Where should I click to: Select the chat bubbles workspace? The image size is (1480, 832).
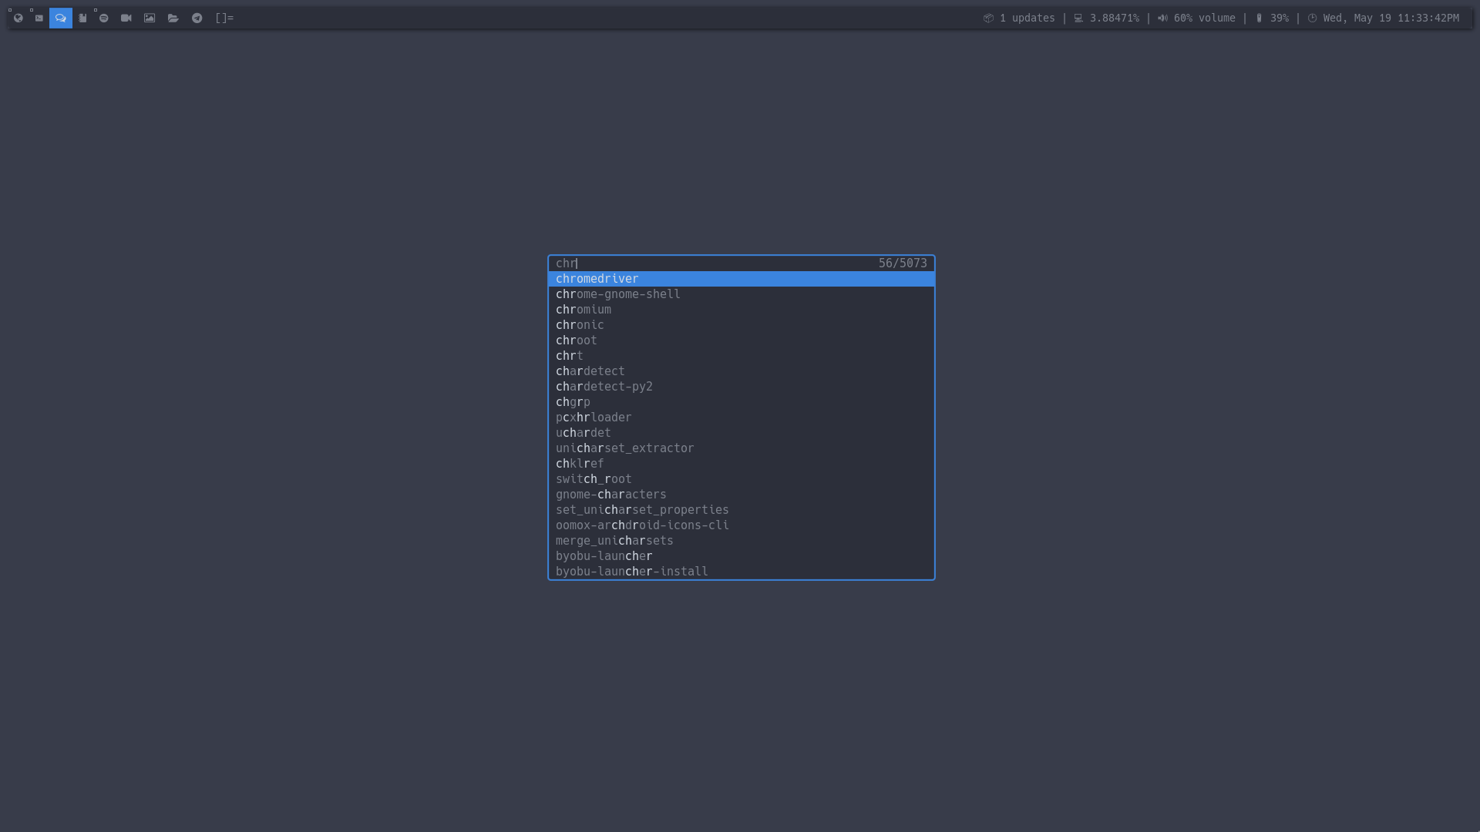point(61,18)
